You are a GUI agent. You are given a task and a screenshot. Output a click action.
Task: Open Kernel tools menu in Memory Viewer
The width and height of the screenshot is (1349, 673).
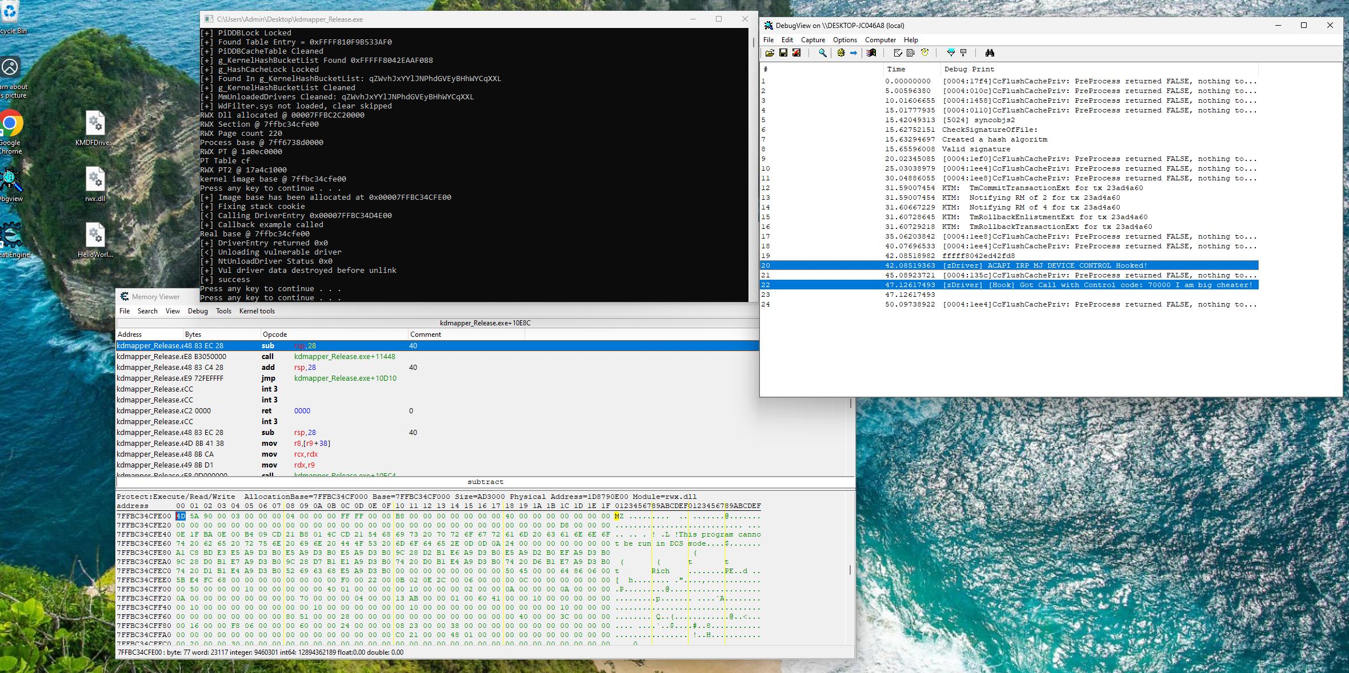257,311
